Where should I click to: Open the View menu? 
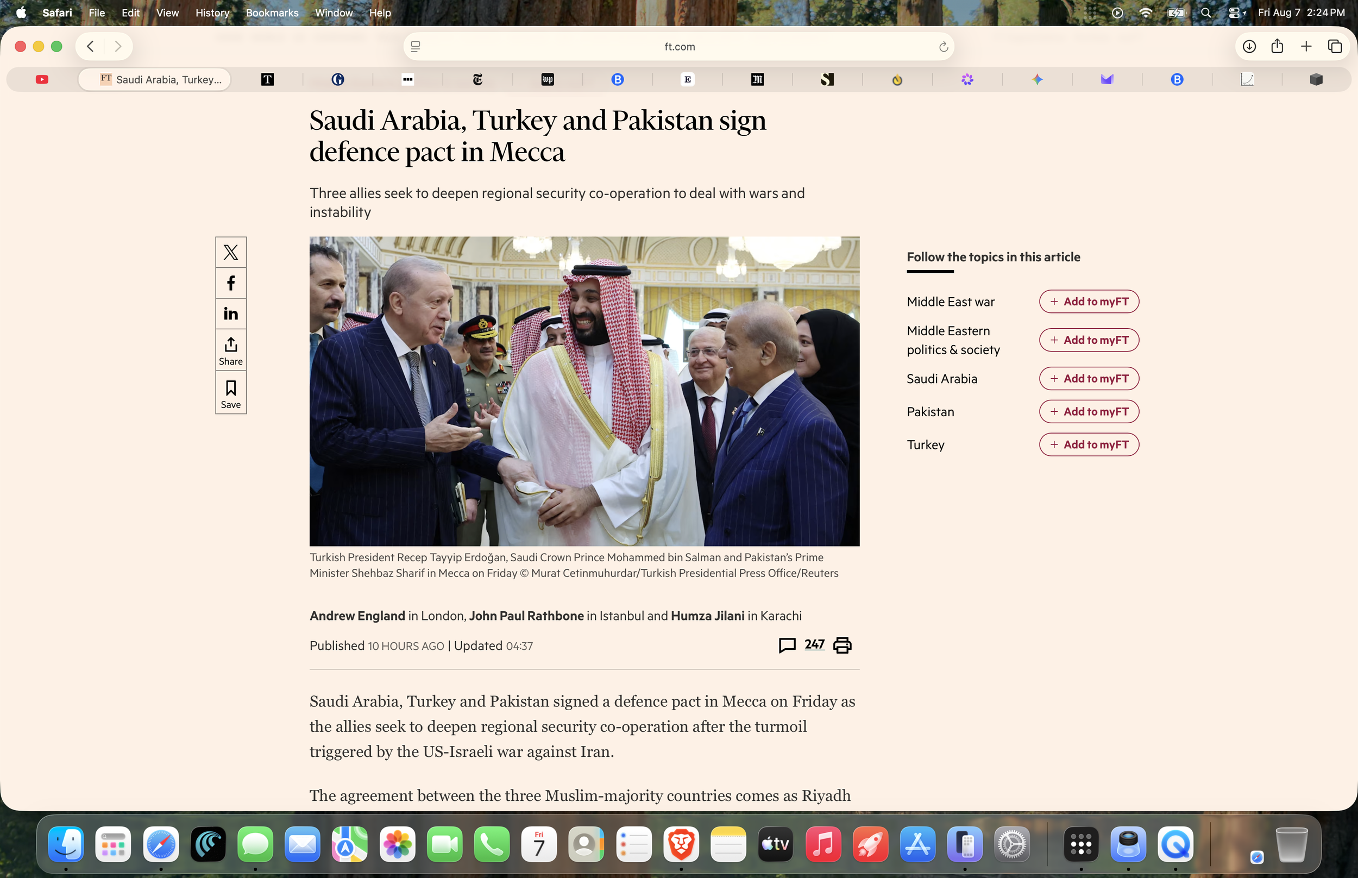pyautogui.click(x=167, y=12)
